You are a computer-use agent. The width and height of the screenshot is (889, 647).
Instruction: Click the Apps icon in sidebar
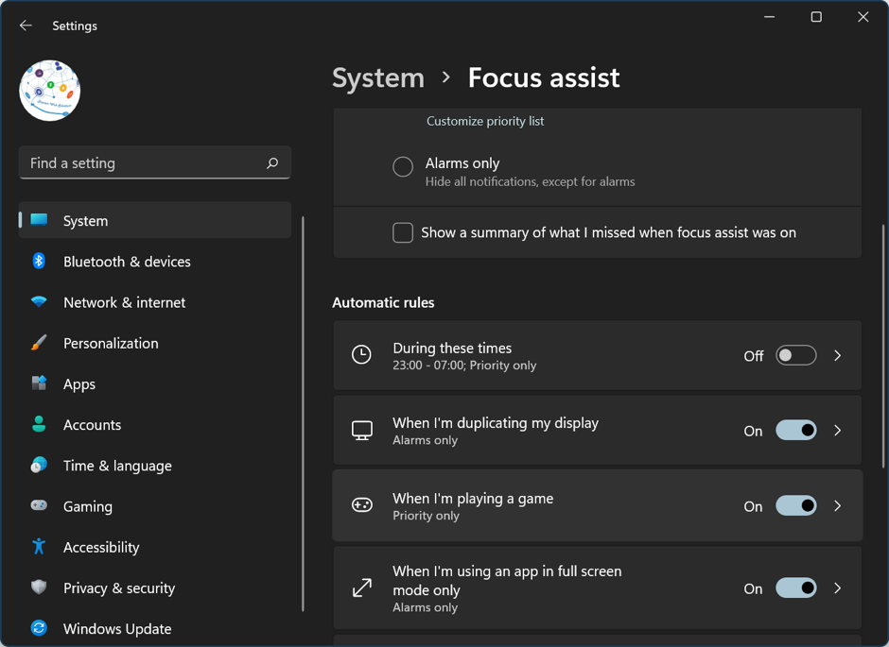point(39,383)
